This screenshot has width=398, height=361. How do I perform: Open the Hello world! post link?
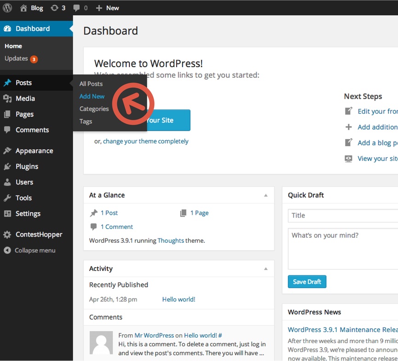tap(179, 299)
